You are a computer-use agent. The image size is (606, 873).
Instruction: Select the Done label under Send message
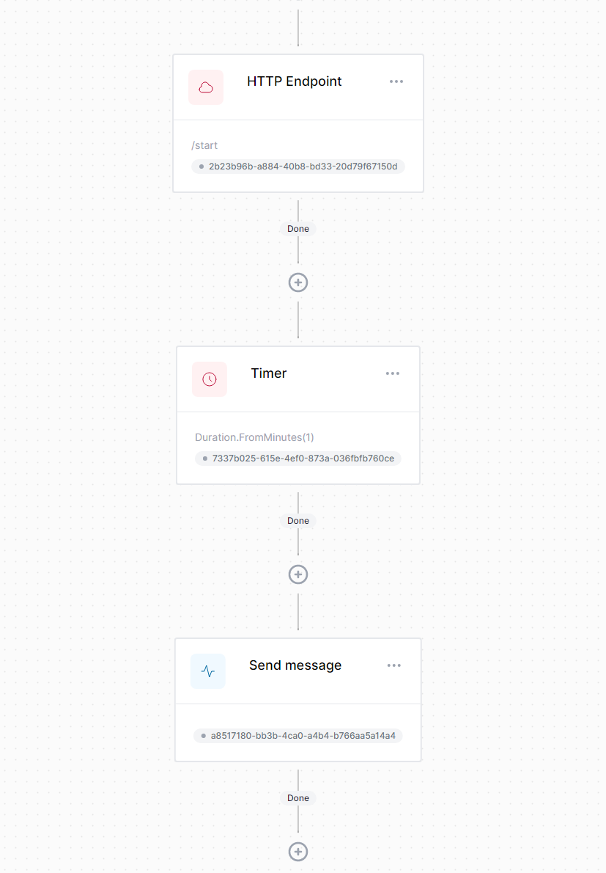pyautogui.click(x=298, y=798)
